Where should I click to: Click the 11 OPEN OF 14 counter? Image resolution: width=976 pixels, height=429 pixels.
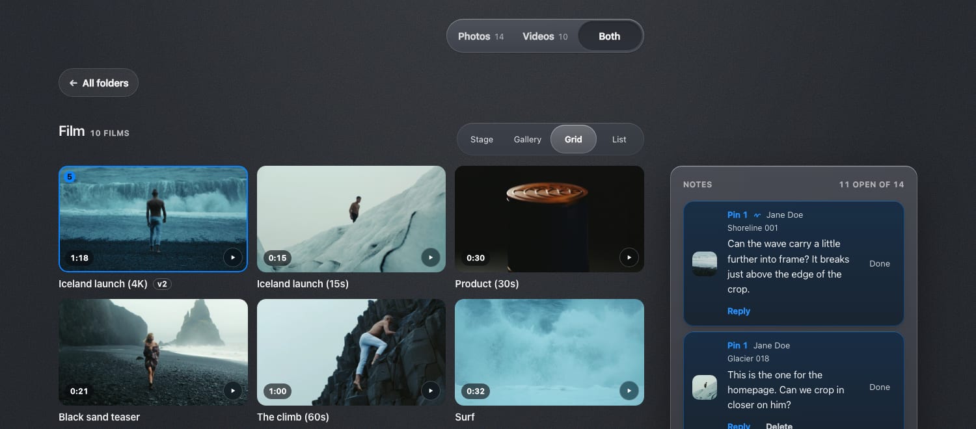(871, 185)
